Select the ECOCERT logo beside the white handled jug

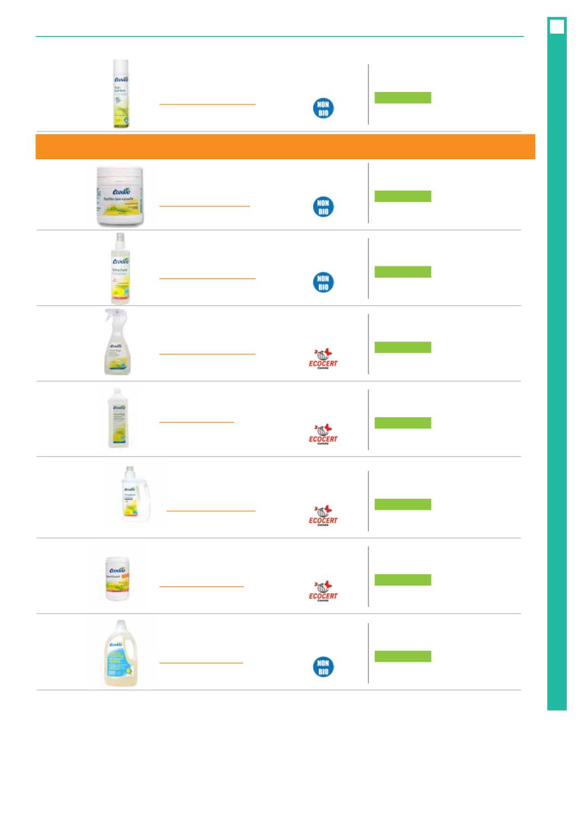(323, 515)
